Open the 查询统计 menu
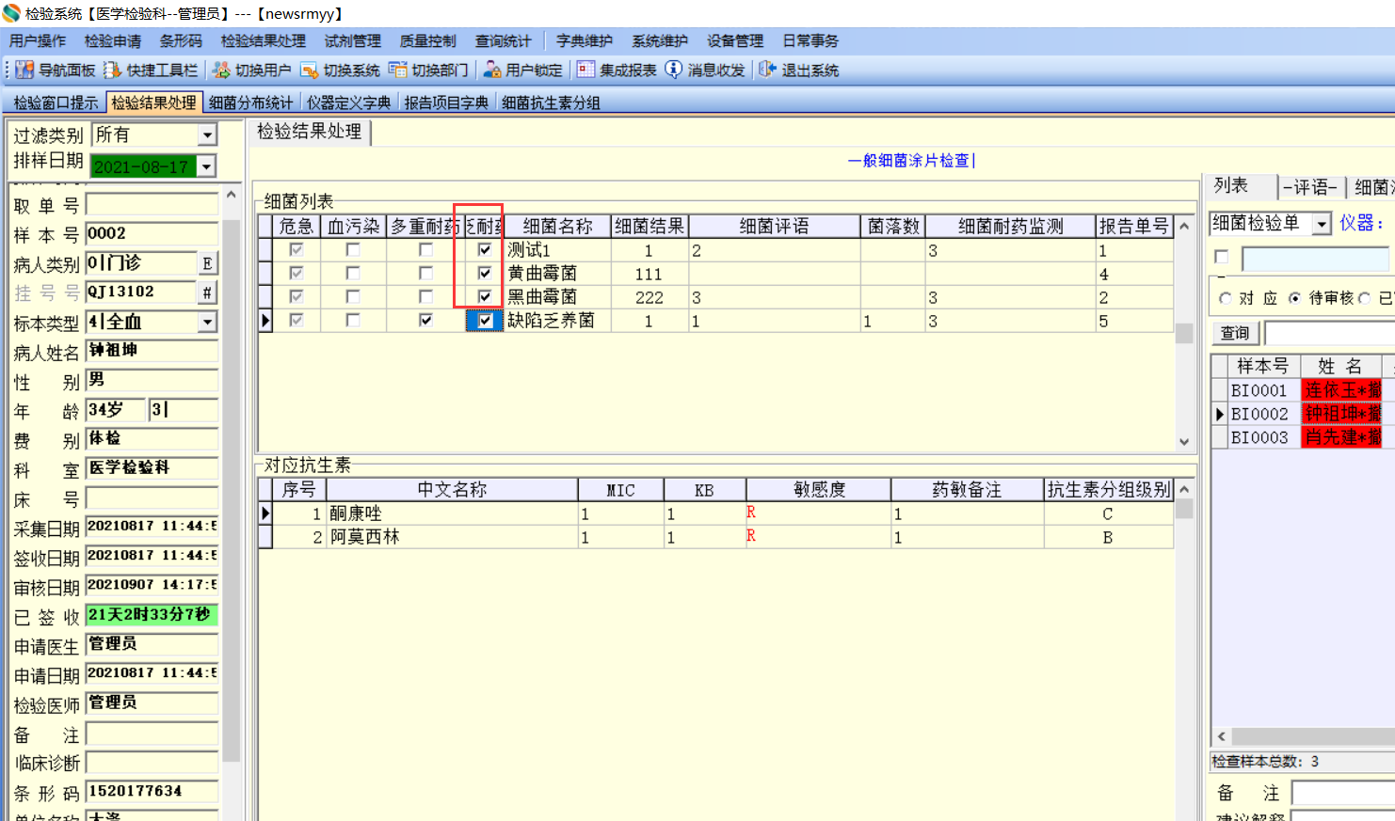This screenshot has width=1395, height=821. pyautogui.click(x=504, y=40)
